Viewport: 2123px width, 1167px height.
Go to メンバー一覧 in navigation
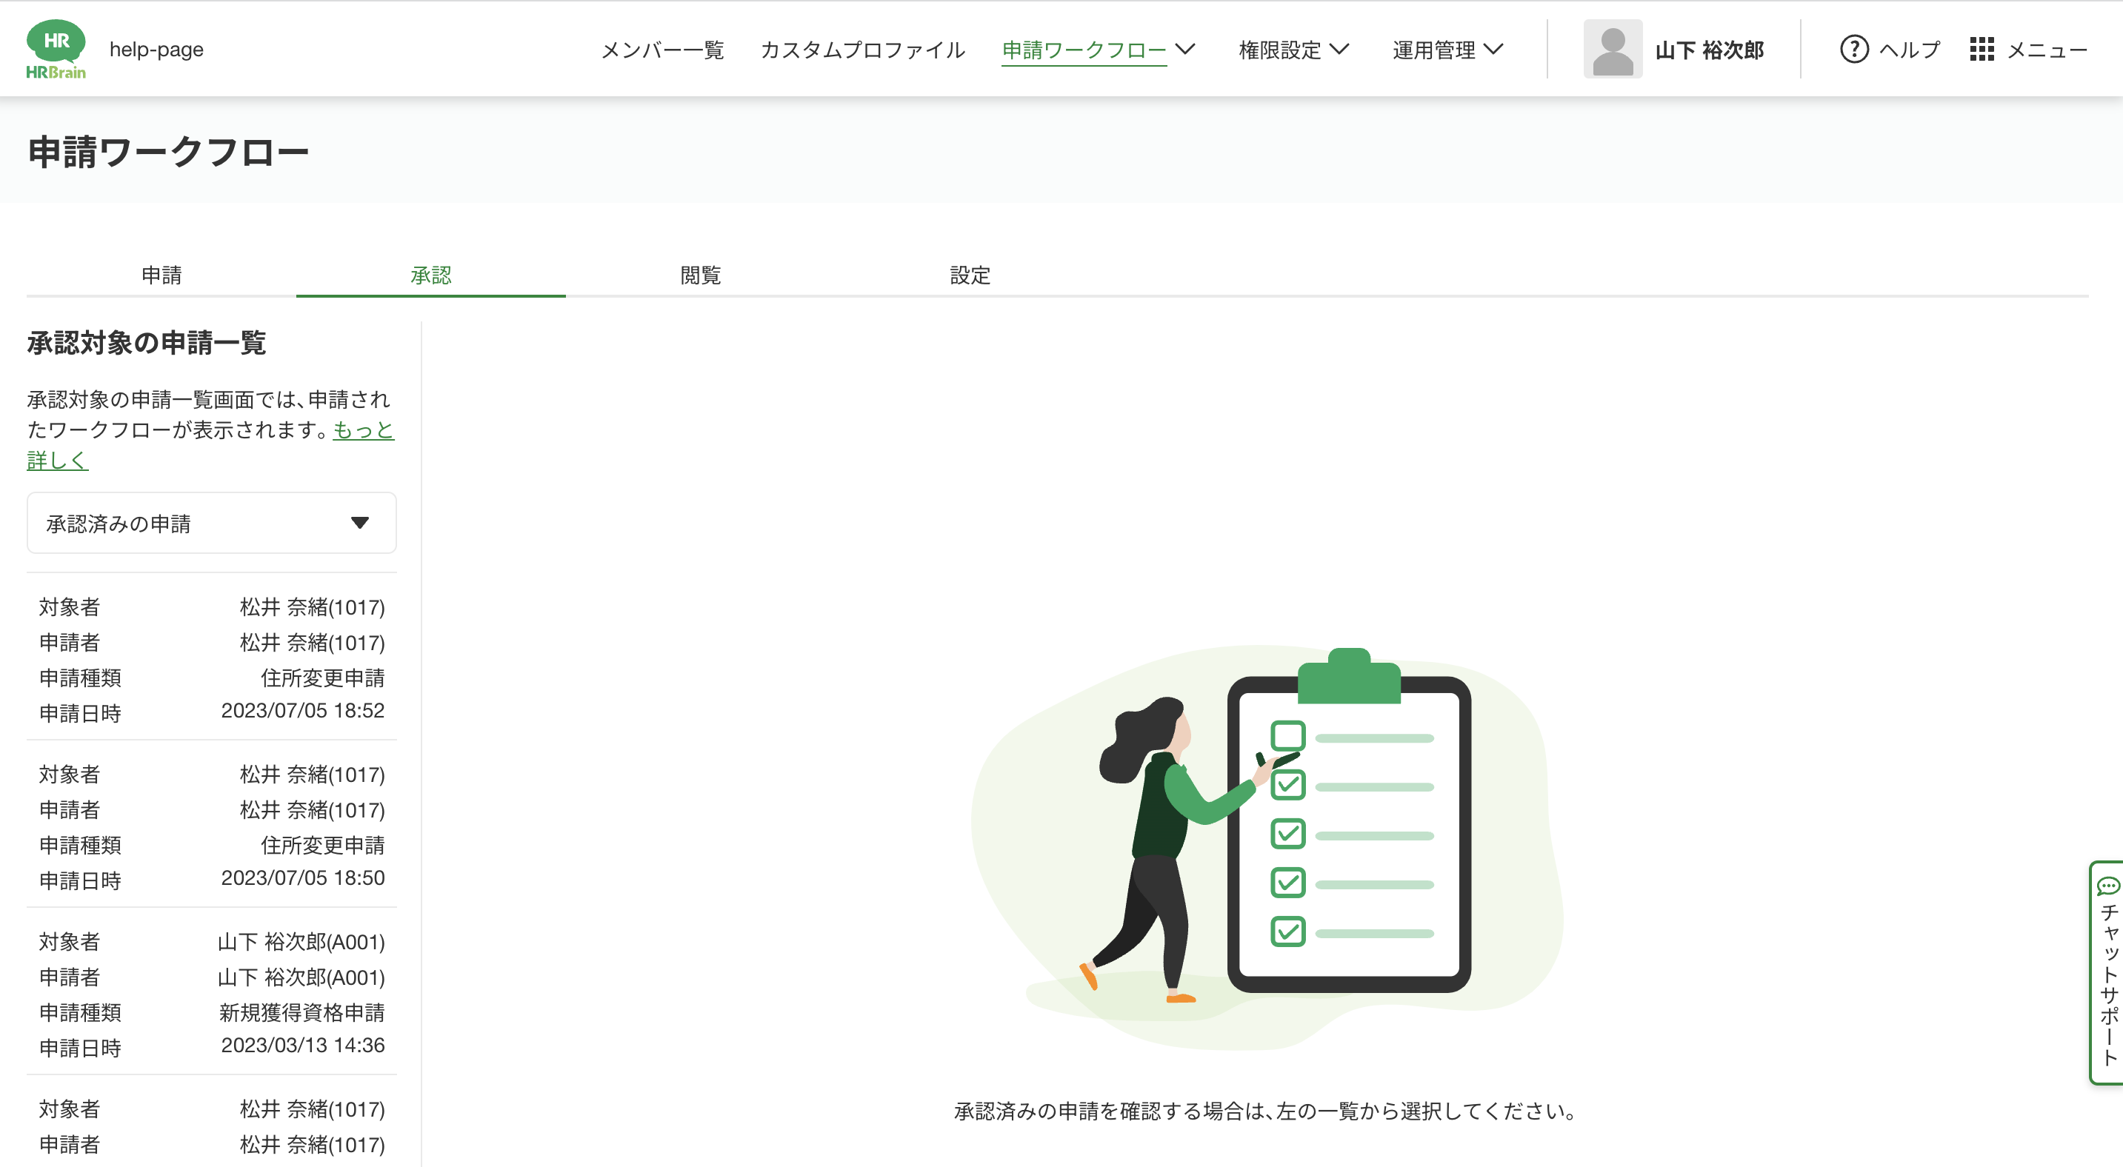[x=661, y=50]
